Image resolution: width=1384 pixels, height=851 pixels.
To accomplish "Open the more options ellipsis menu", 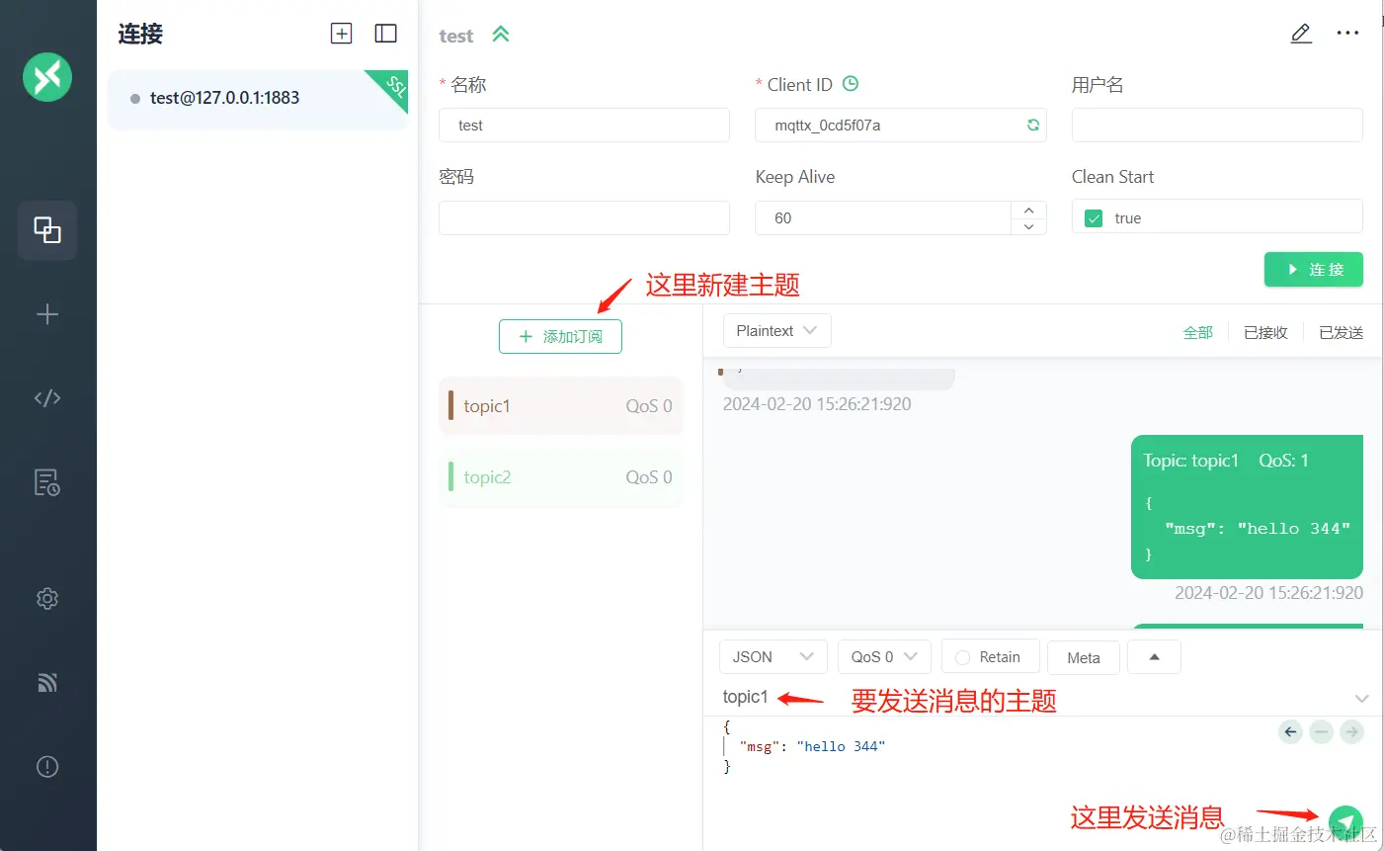I will [1347, 33].
